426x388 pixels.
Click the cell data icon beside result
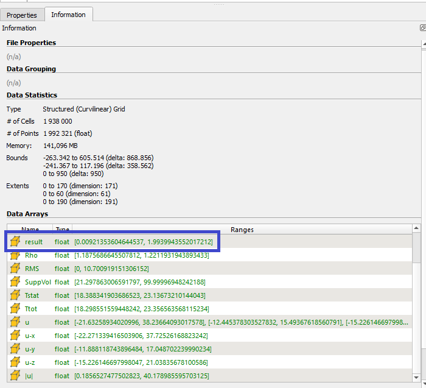tap(15, 241)
